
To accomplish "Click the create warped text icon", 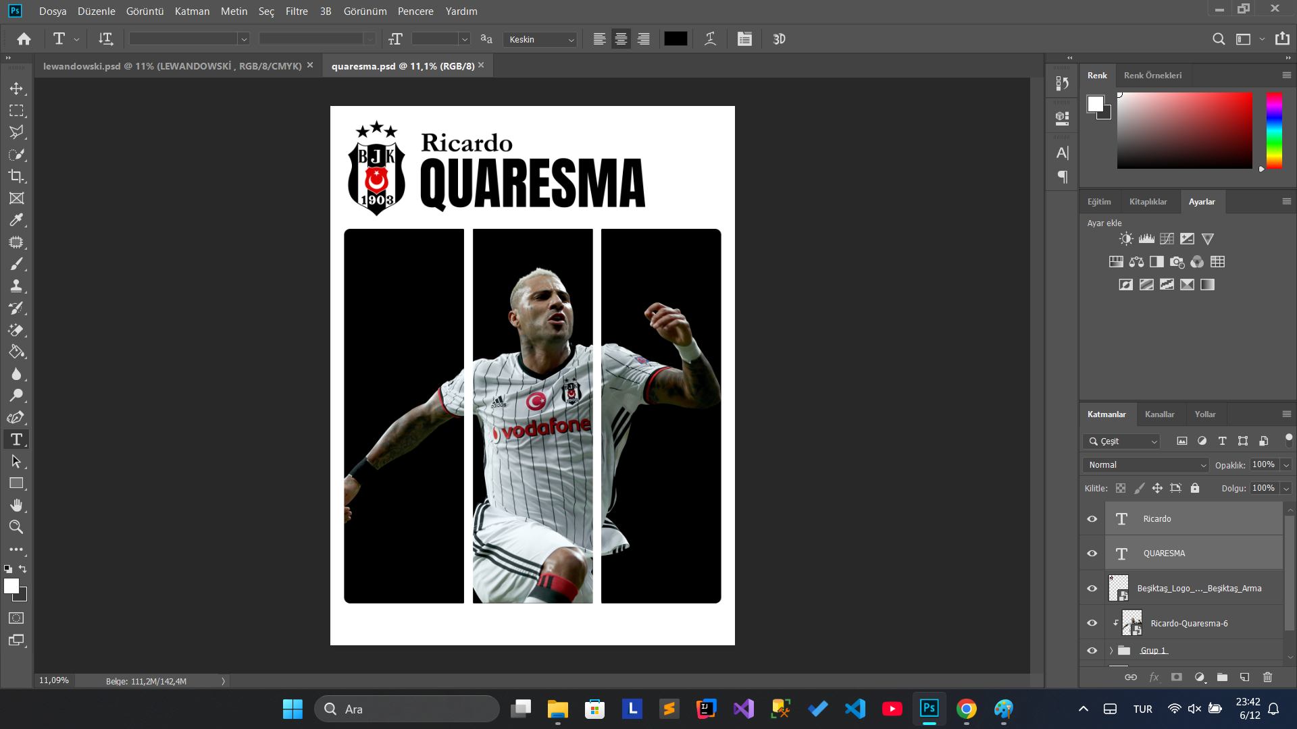I will [x=710, y=39].
